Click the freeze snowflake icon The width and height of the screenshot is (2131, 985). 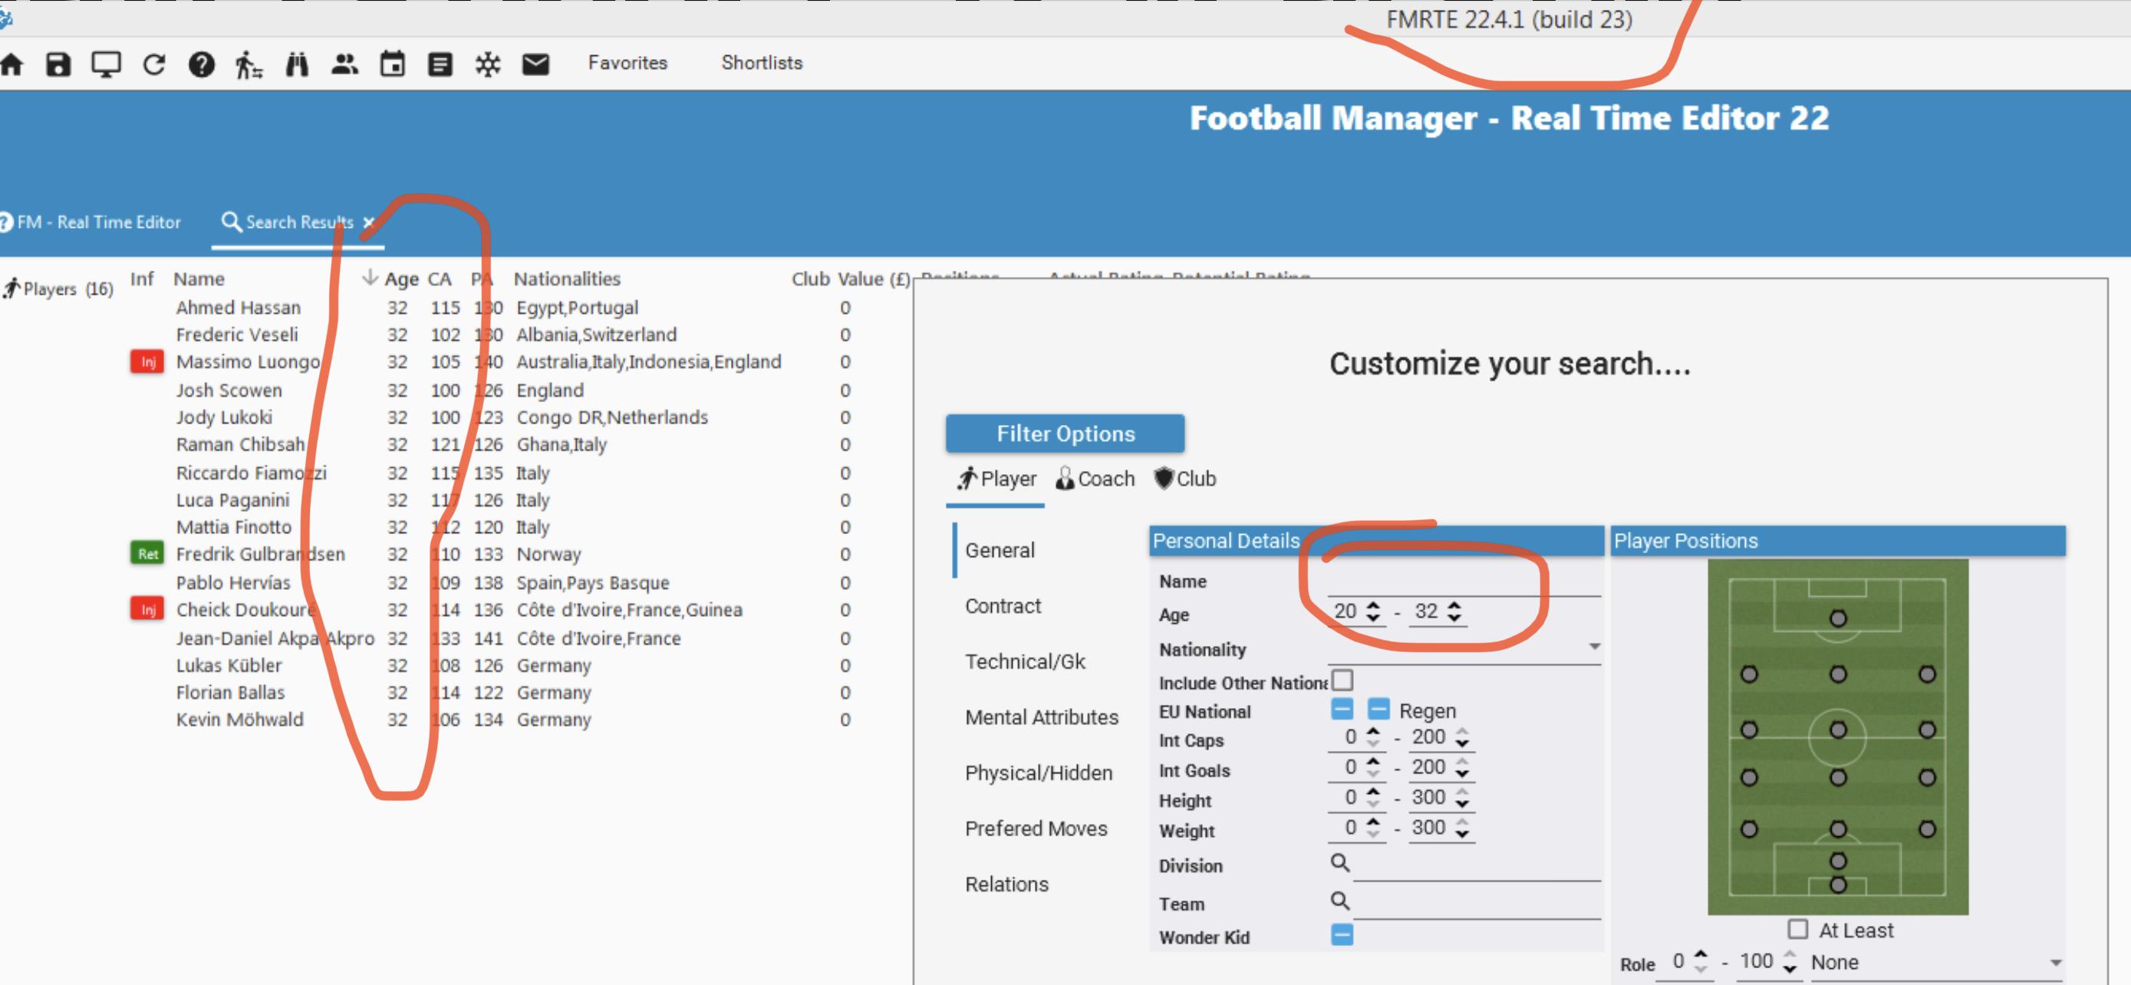click(488, 64)
